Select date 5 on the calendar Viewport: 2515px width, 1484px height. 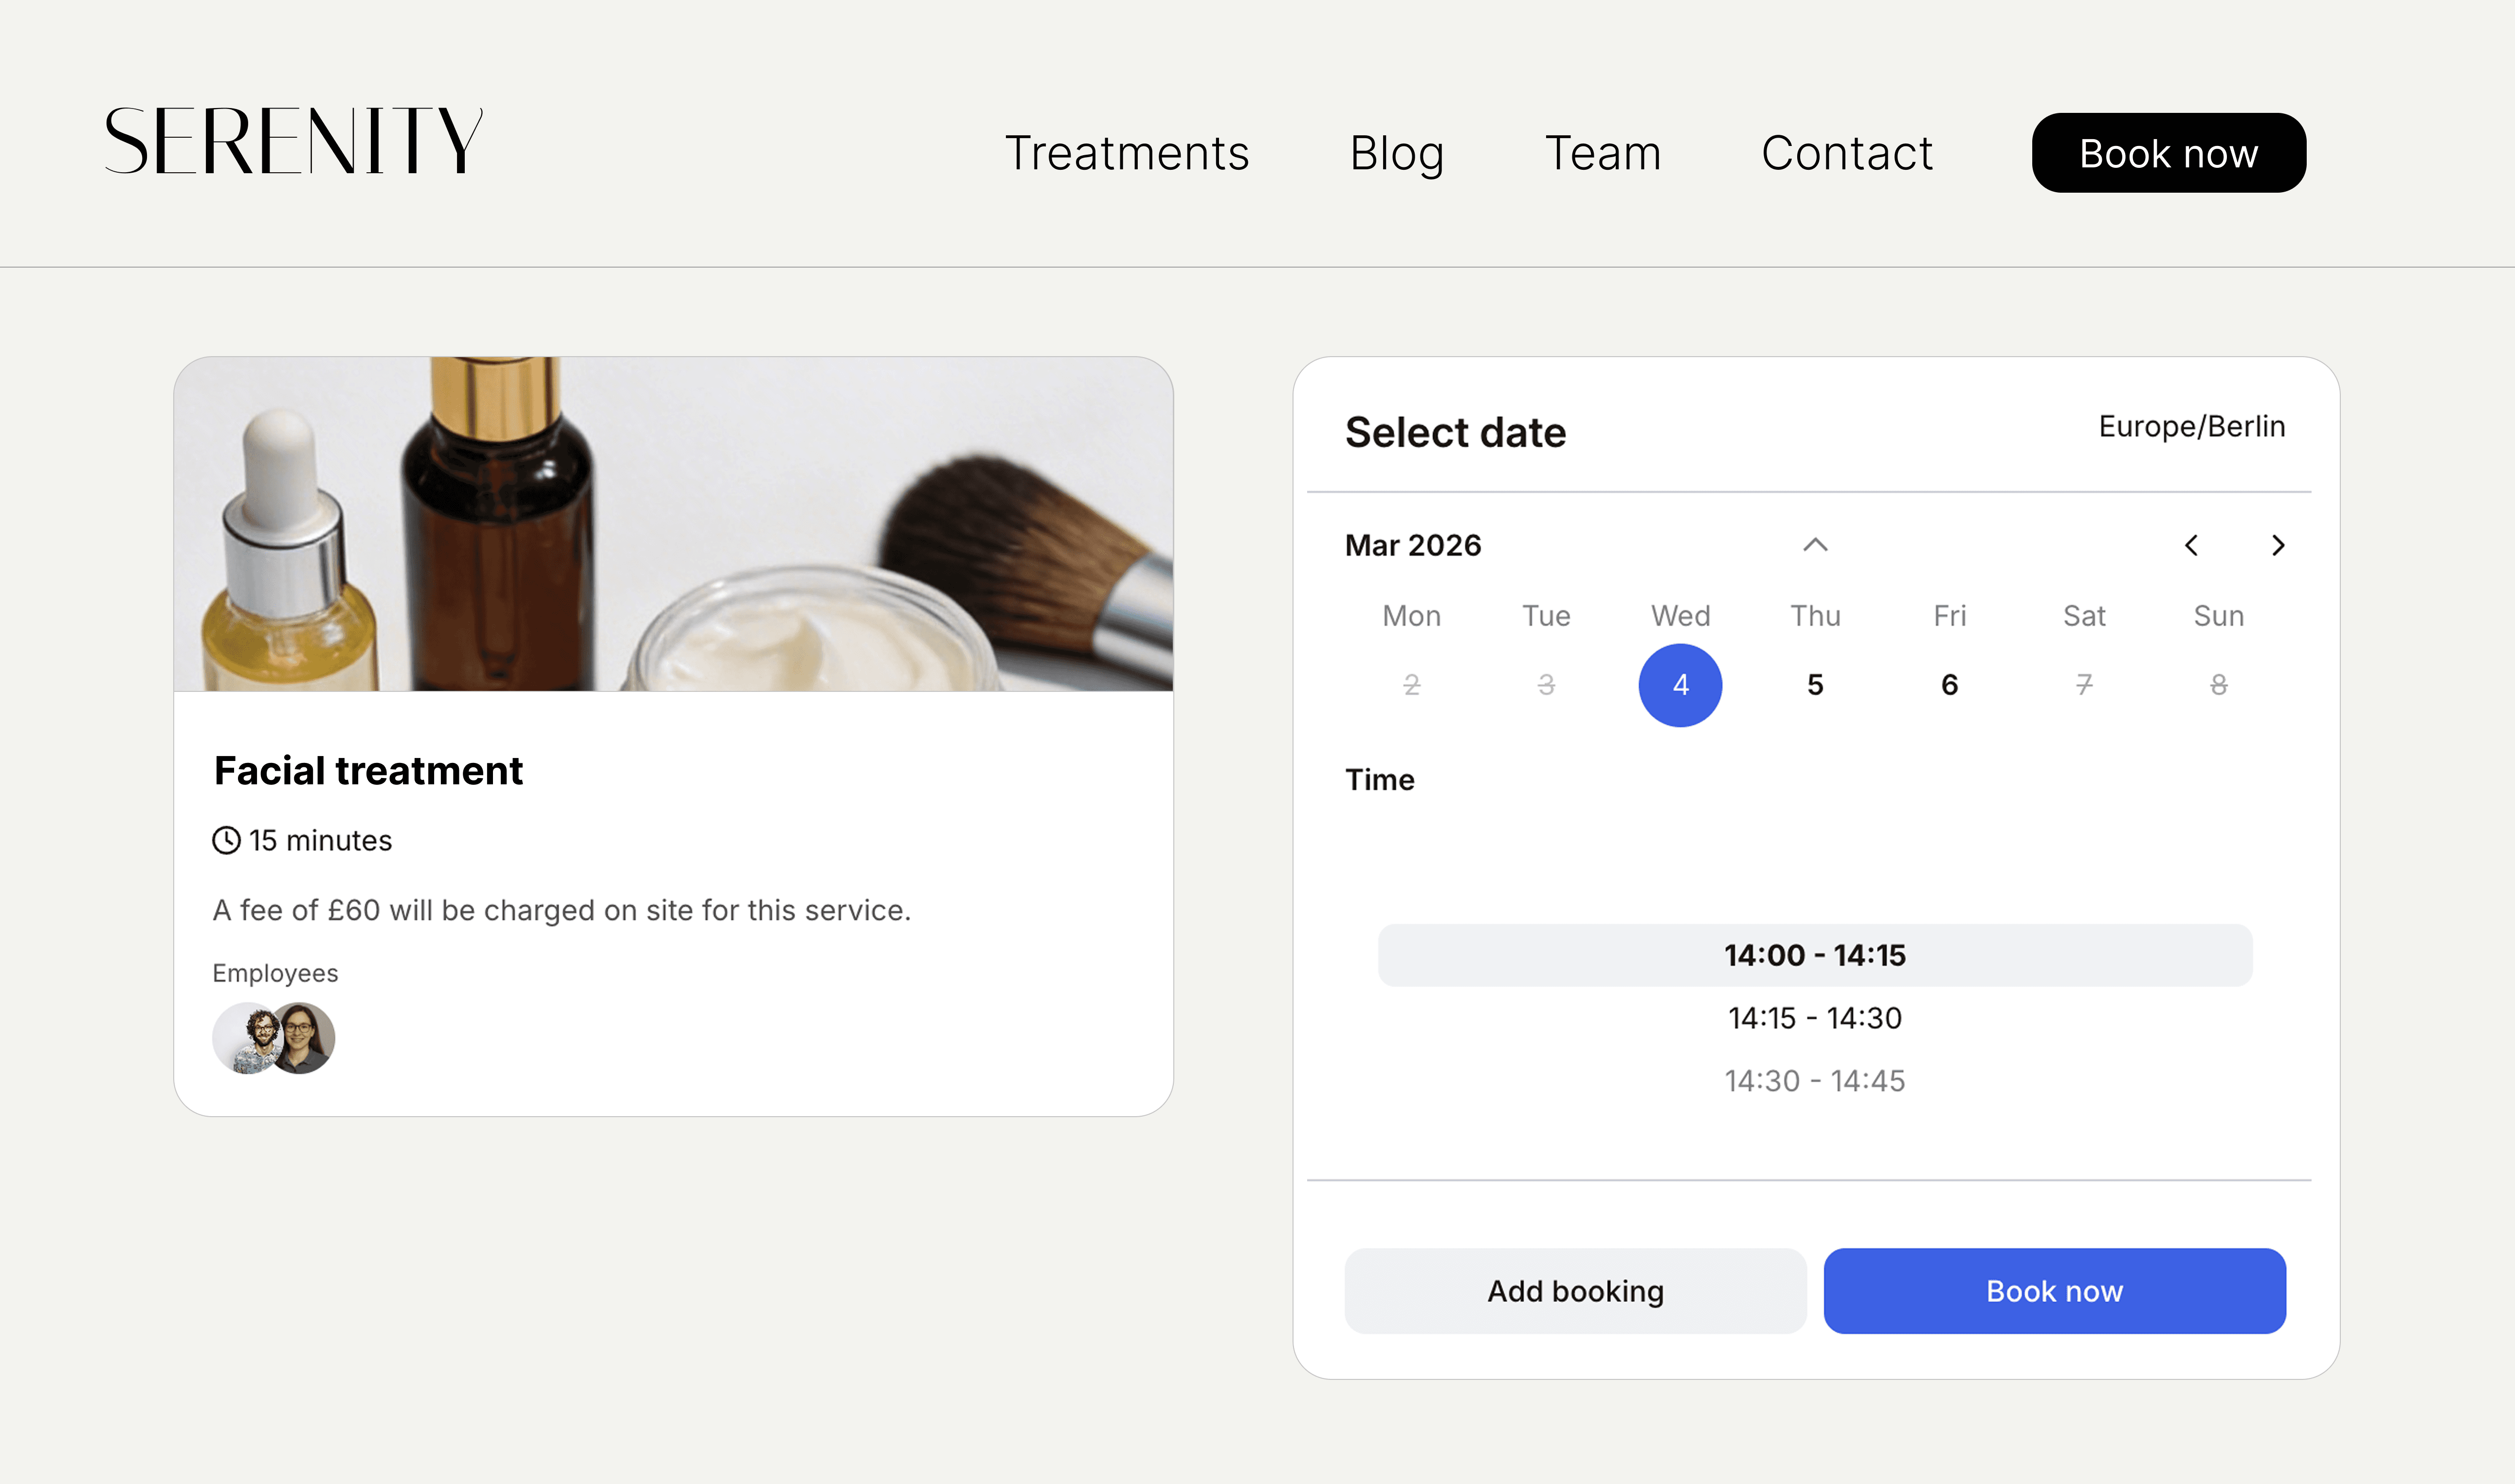[1814, 684]
